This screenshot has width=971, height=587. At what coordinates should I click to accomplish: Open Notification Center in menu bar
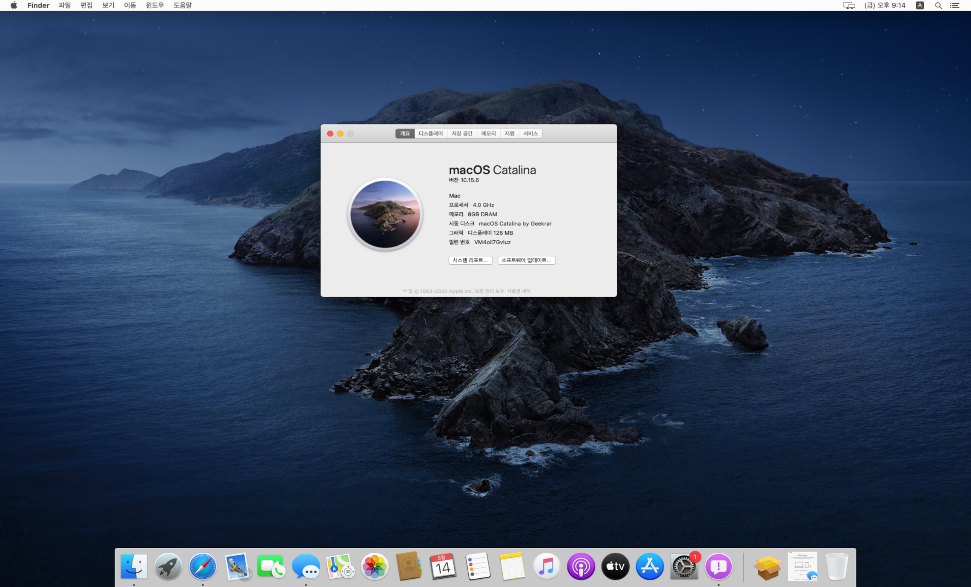click(954, 5)
